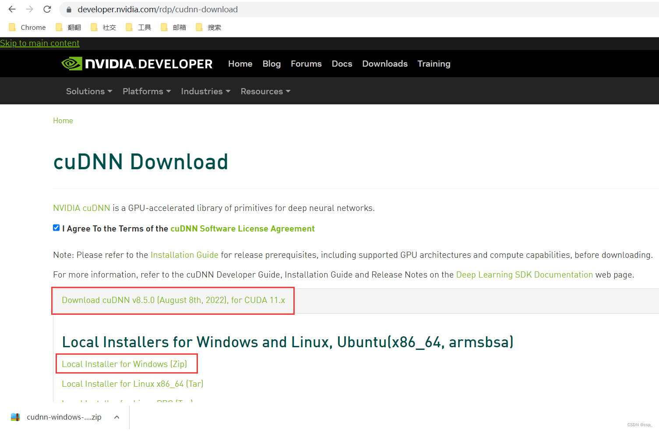Image resolution: width=659 pixels, height=431 pixels.
Task: Click the cuDNN Download page heading
Action: click(x=141, y=161)
